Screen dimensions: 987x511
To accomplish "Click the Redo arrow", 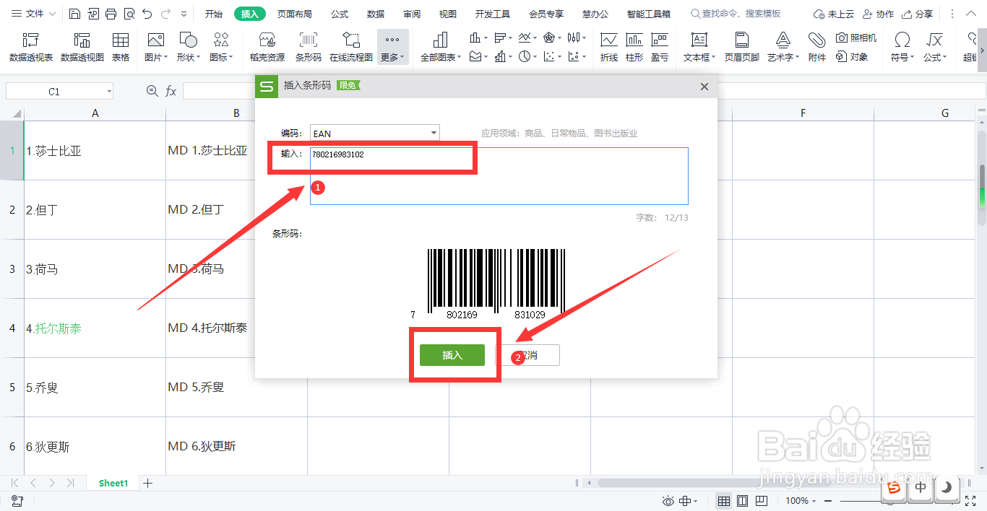I will 166,14.
